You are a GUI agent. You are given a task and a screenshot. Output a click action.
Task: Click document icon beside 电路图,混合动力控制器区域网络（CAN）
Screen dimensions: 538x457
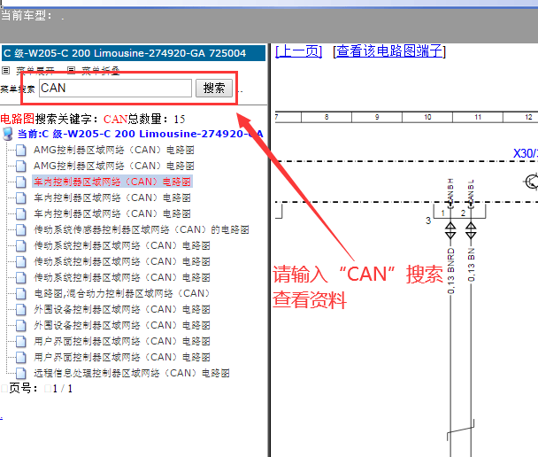(21, 293)
